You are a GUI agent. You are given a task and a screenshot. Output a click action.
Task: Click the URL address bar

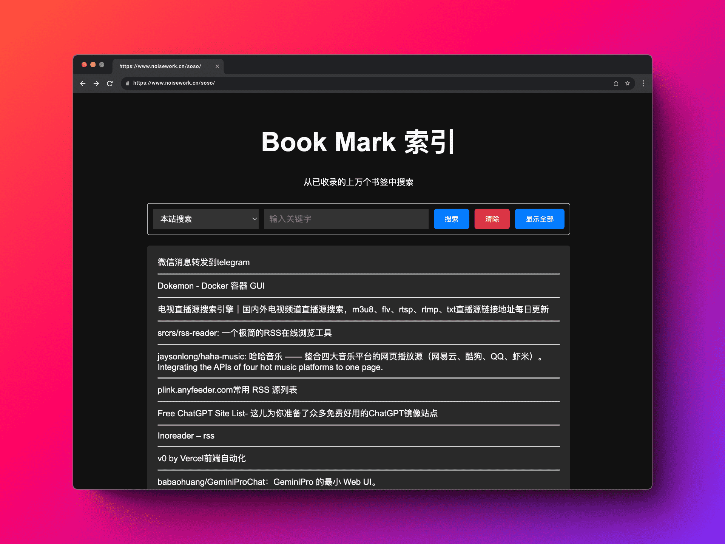click(x=340, y=83)
